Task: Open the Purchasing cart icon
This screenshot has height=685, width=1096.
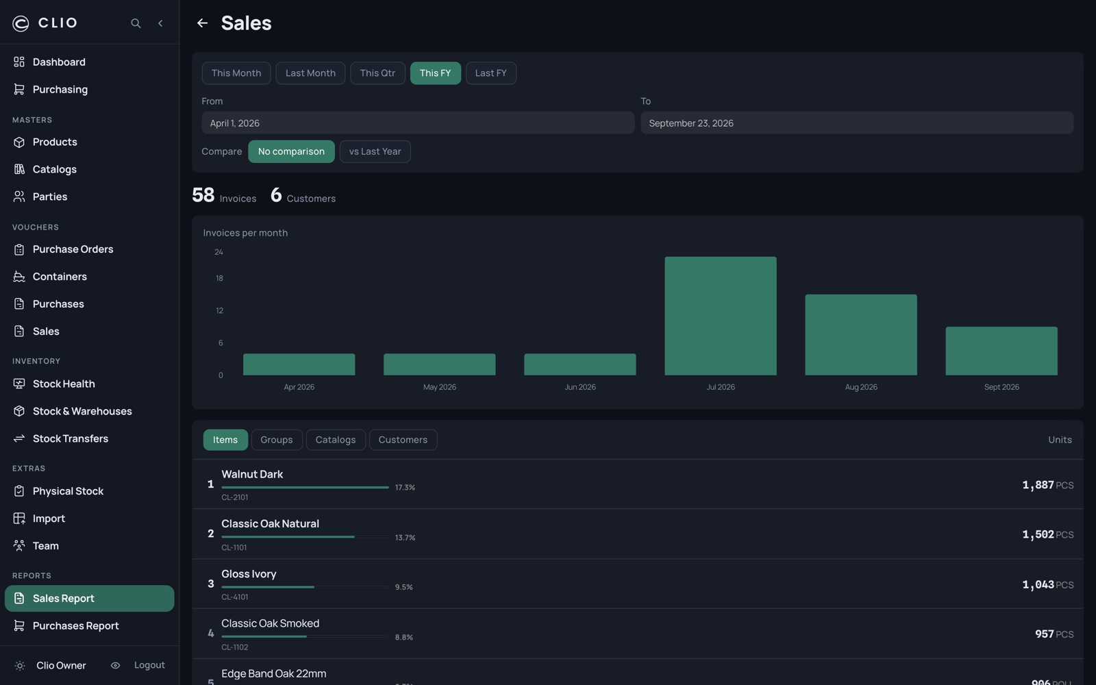Action: point(19,89)
